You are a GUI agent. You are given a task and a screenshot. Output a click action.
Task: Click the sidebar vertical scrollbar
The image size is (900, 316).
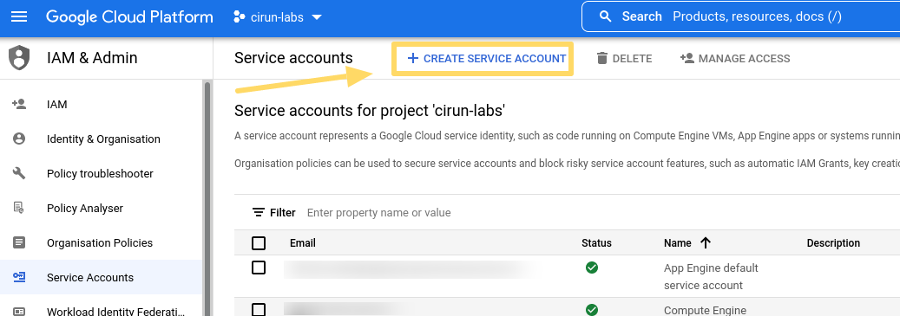click(207, 197)
